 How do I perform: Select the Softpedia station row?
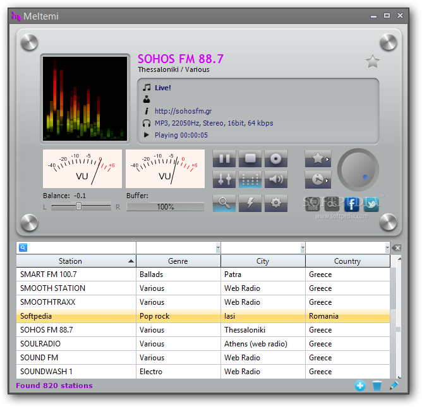(x=203, y=316)
